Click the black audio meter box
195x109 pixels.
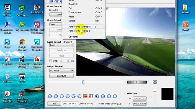click(167, 94)
